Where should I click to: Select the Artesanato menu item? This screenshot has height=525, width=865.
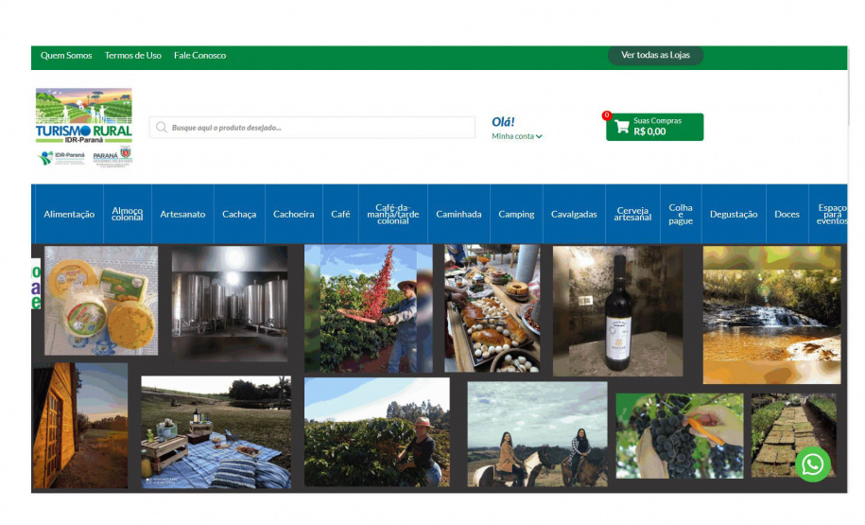tap(182, 215)
